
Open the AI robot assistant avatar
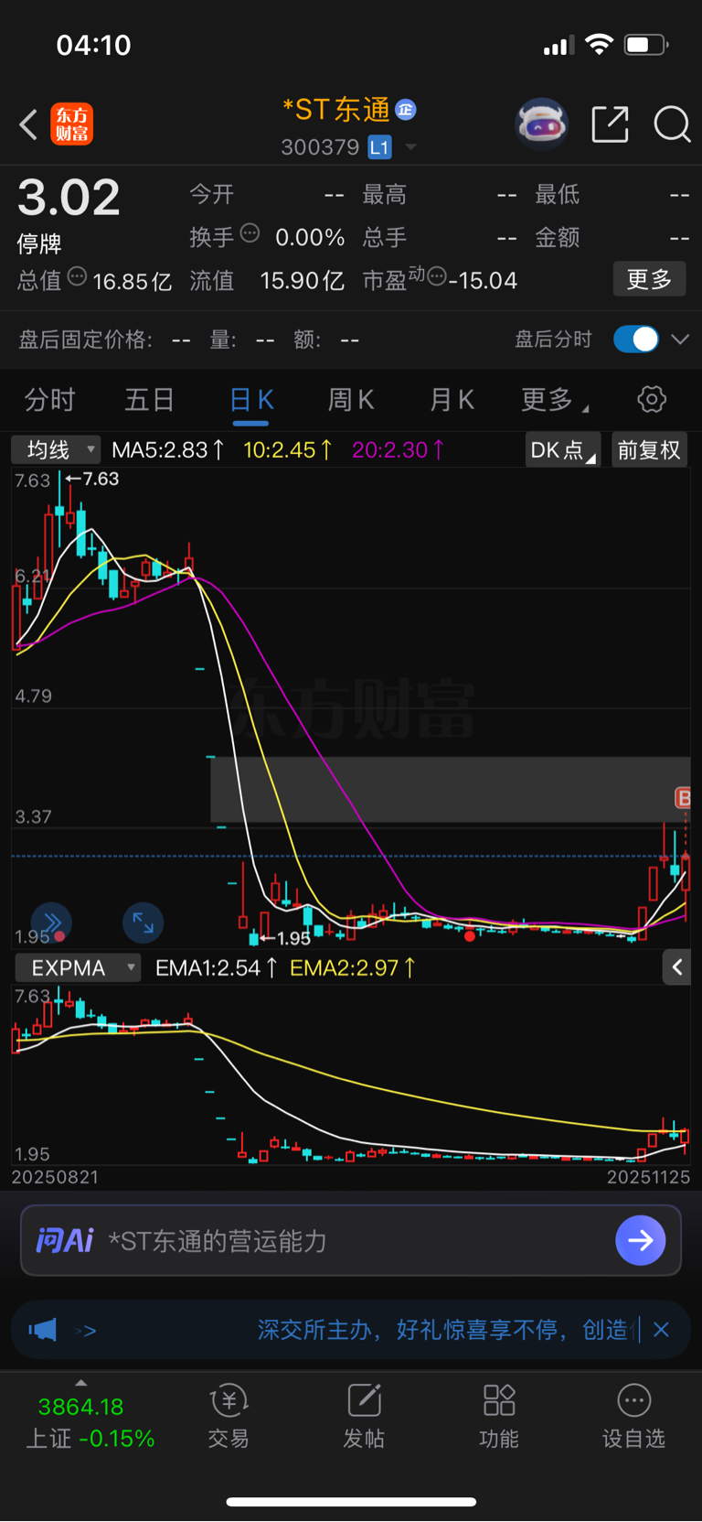(x=542, y=124)
